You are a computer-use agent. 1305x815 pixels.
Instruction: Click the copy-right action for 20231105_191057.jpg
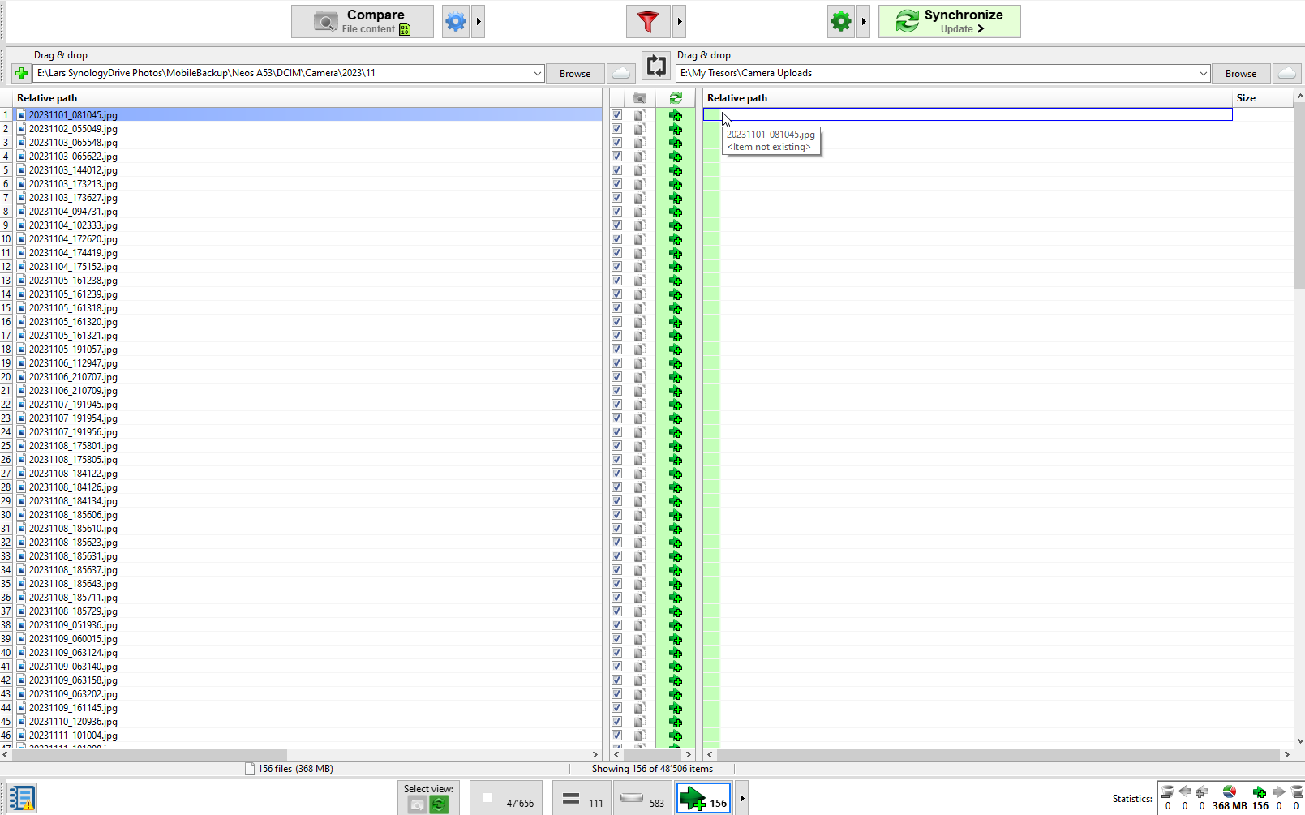pos(676,350)
